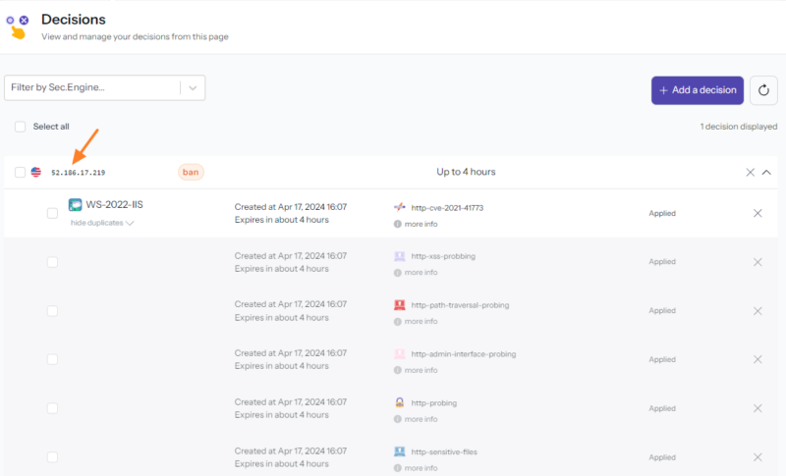The width and height of the screenshot is (786, 476).
Task: Click the http-sensitive-files scenario icon
Action: pyautogui.click(x=399, y=451)
